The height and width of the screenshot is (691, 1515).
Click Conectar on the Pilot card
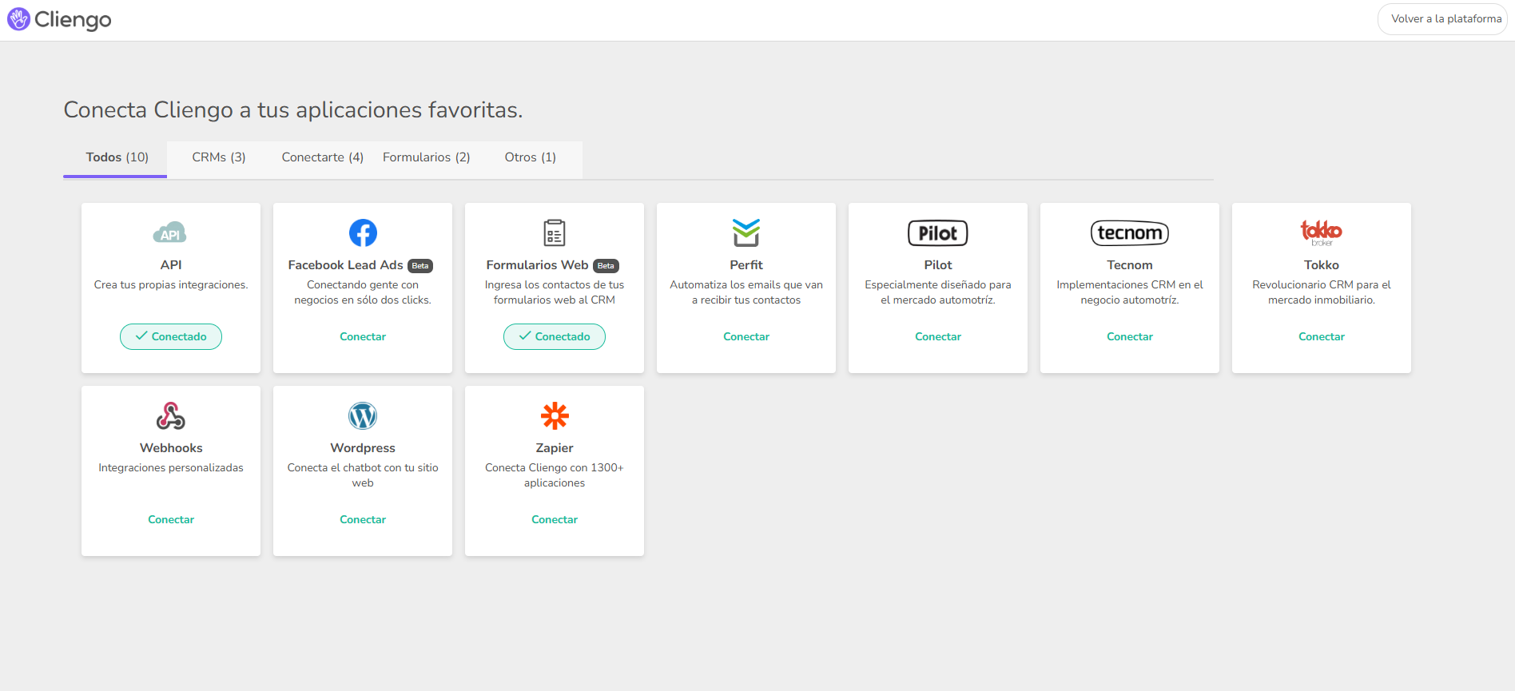938,336
